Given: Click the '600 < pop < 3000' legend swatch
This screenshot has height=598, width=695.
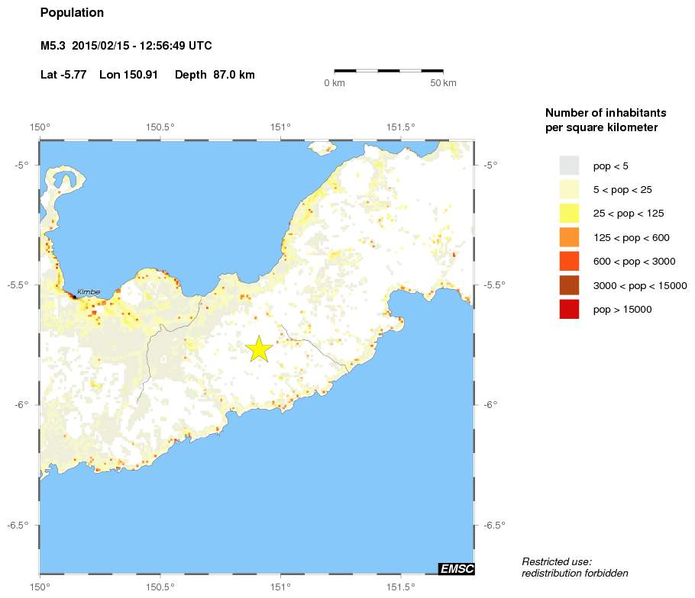Looking at the screenshot, I should [x=569, y=261].
